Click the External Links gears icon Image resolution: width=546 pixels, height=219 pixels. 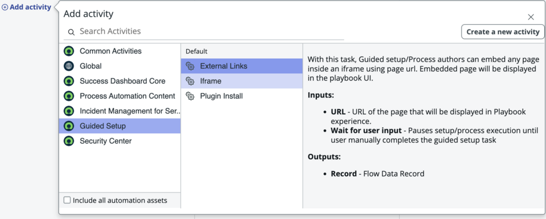[x=190, y=66]
